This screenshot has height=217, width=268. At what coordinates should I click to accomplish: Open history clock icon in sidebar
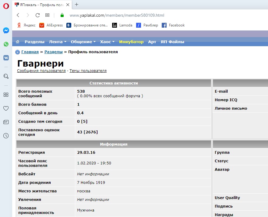click(x=6, y=136)
